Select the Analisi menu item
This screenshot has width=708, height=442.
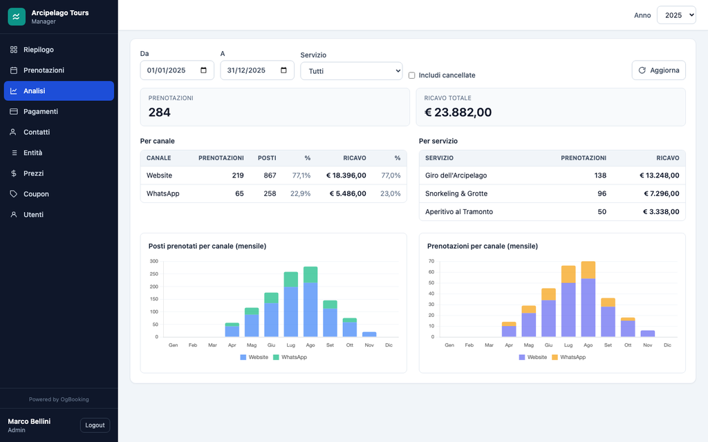pyautogui.click(x=59, y=90)
